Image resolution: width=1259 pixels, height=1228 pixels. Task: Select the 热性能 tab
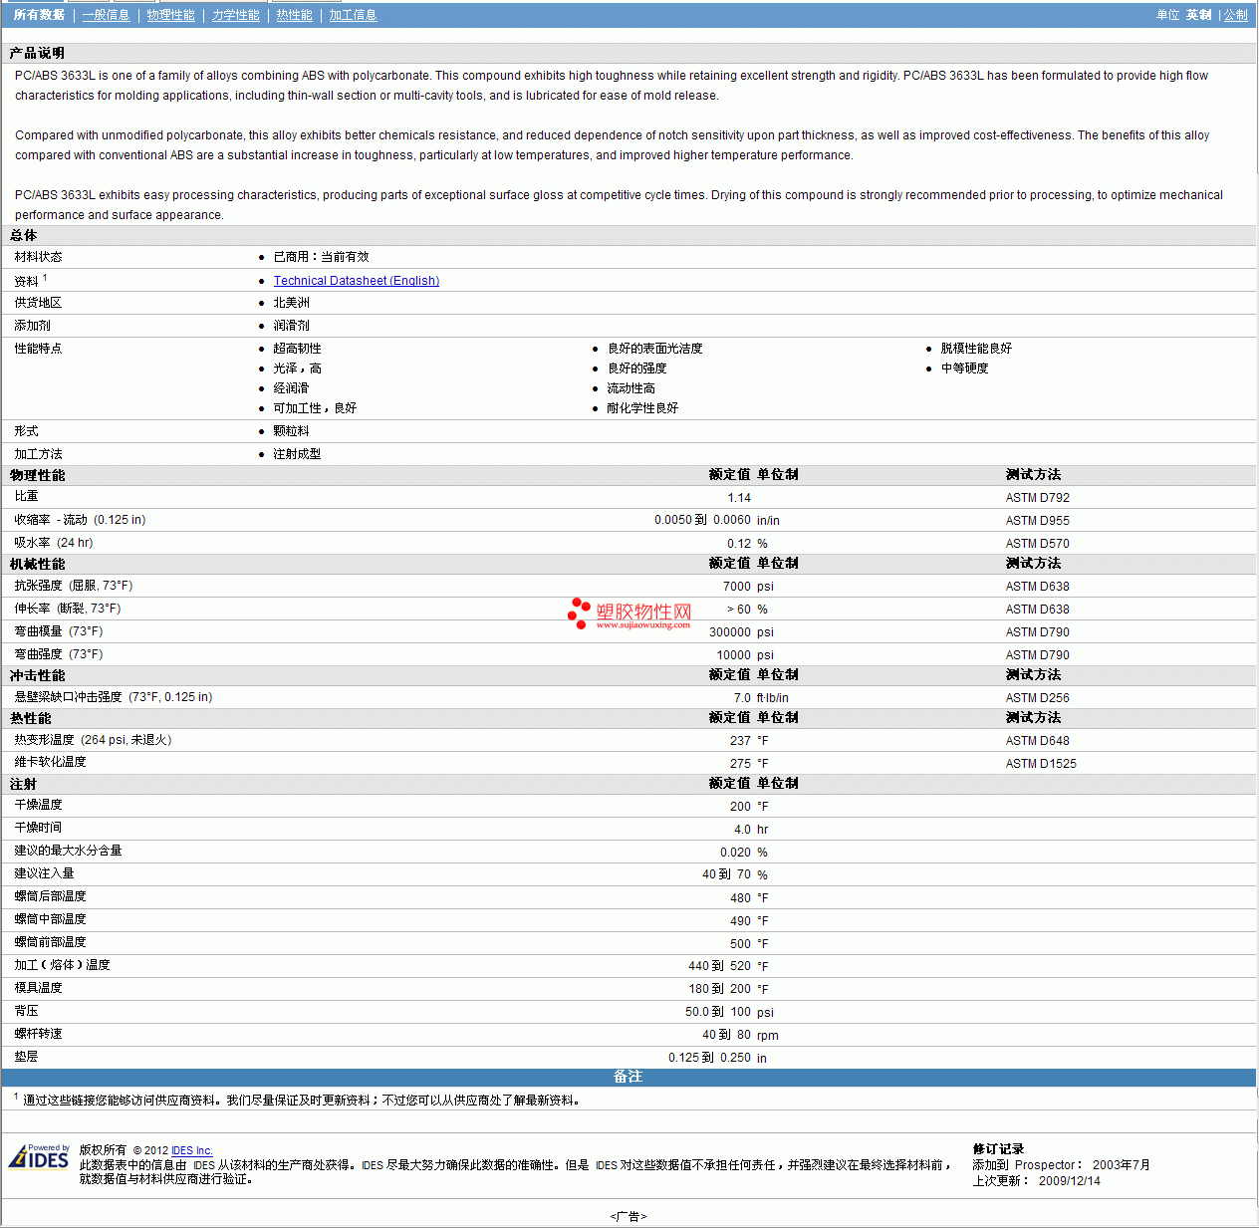tap(294, 15)
